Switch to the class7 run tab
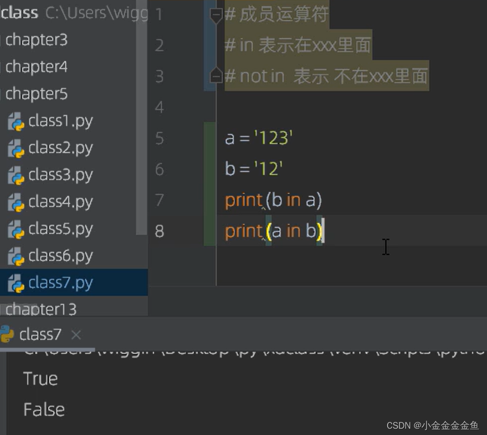The image size is (487, 435). coord(41,335)
